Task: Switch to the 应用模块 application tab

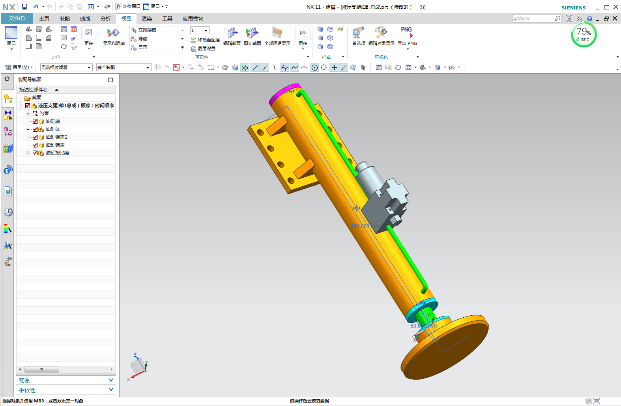Action: point(193,19)
